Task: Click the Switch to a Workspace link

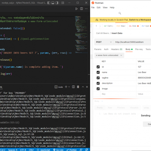Action: (x=140, y=20)
